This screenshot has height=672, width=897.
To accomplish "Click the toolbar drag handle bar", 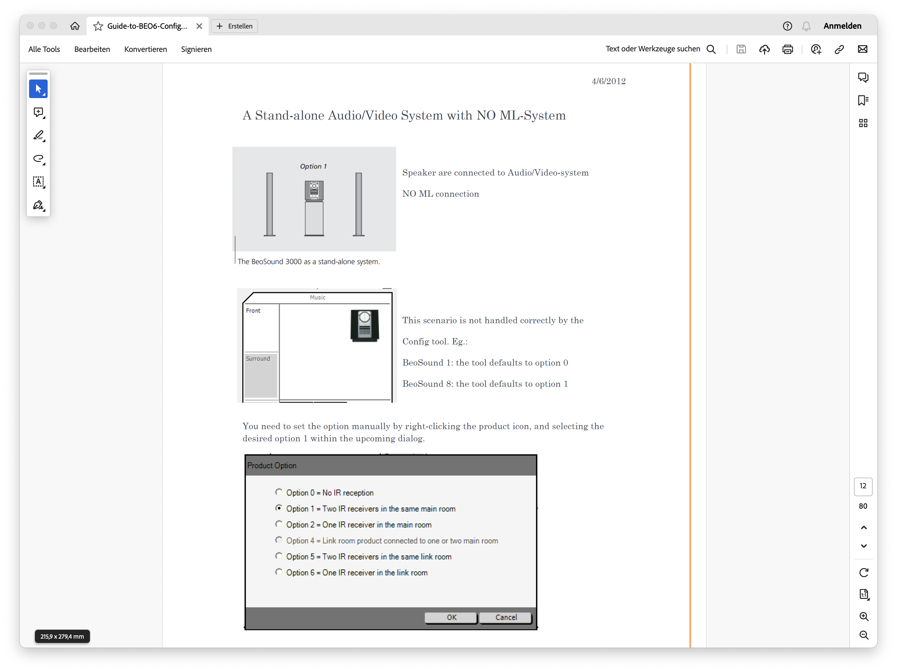I will tap(38, 74).
